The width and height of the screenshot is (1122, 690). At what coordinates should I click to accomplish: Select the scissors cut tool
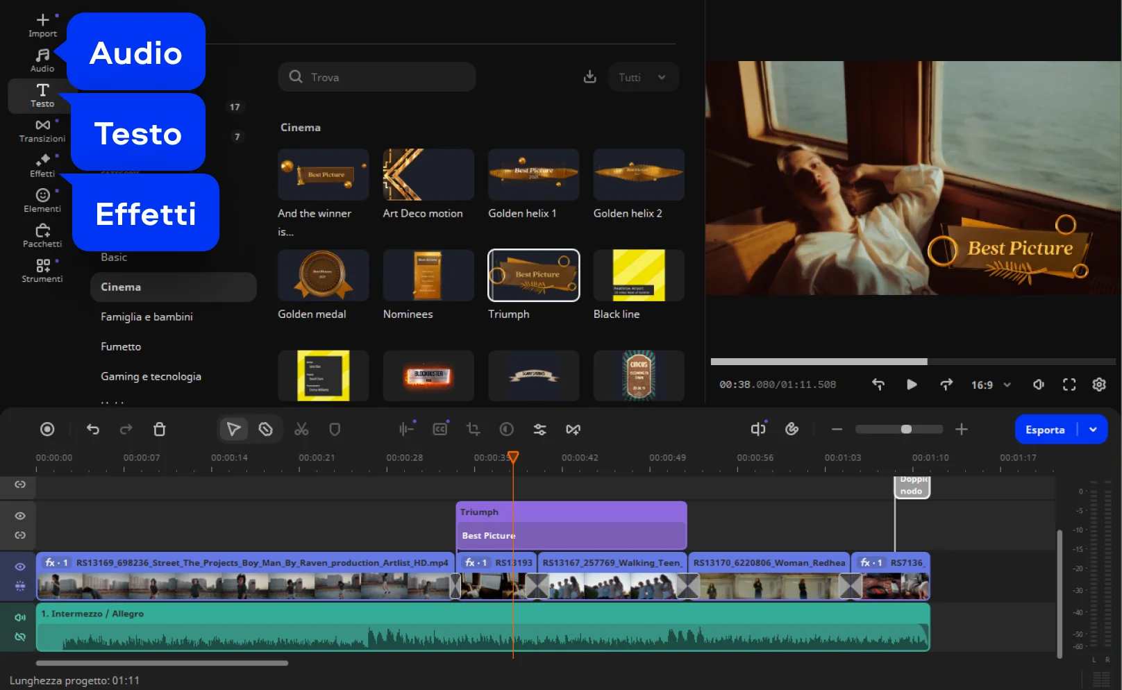(301, 430)
